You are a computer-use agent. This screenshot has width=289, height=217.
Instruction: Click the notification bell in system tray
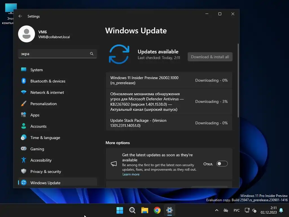pyautogui.click(x=281, y=210)
